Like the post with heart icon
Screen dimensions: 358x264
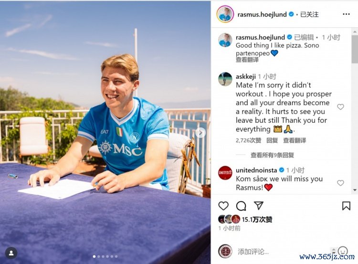pyautogui.click(x=223, y=206)
